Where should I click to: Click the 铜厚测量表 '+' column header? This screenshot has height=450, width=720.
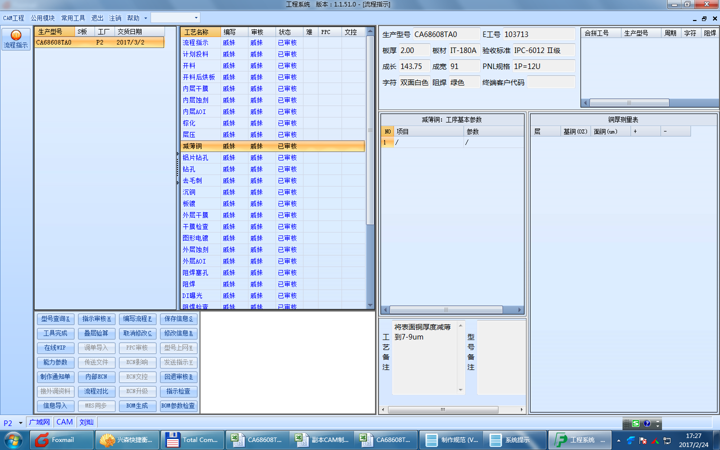pos(645,131)
